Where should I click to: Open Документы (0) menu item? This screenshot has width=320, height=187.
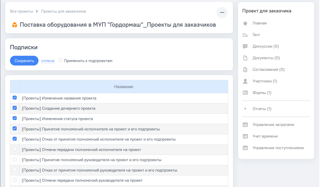coord(266,58)
